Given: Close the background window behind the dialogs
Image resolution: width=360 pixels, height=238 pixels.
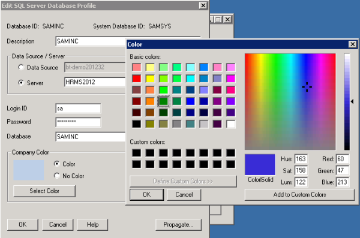Looking at the screenshot, I should tap(227, 20).
